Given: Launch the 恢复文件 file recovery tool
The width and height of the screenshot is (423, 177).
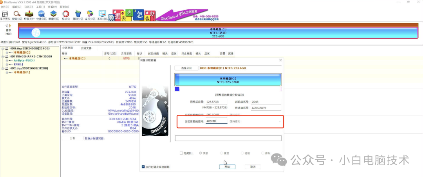Looking at the screenshot, I should [29, 15].
